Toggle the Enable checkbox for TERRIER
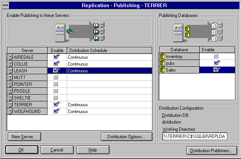241x159 pixels. point(56,105)
